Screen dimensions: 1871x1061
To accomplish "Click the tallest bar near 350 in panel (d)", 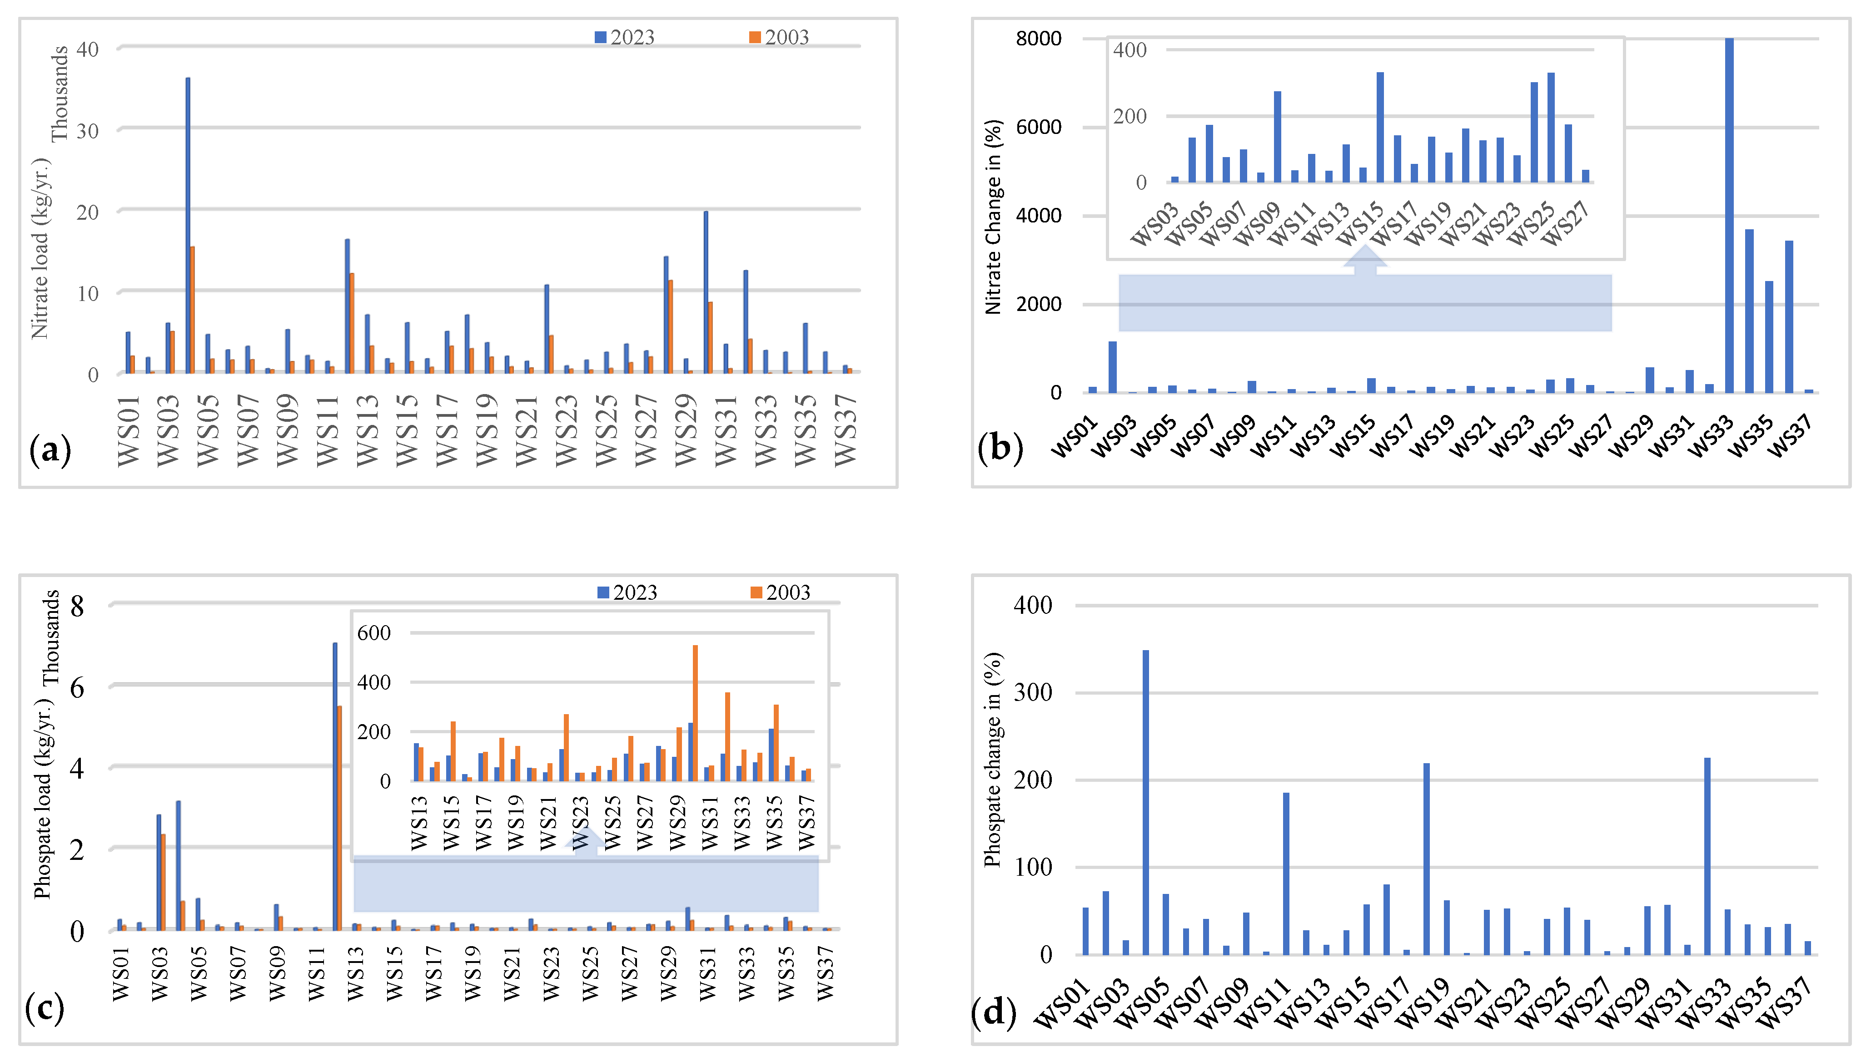I will pos(1145,802).
